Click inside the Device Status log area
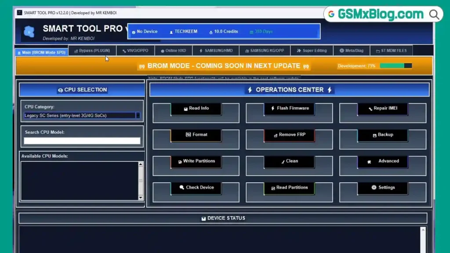The image size is (450, 253). point(220,240)
